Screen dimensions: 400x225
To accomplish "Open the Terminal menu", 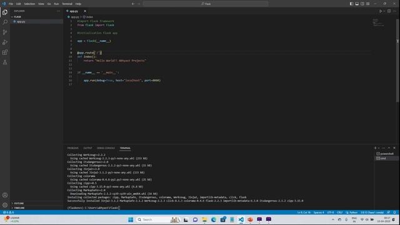I will pyautogui.click(x=67, y=4).
